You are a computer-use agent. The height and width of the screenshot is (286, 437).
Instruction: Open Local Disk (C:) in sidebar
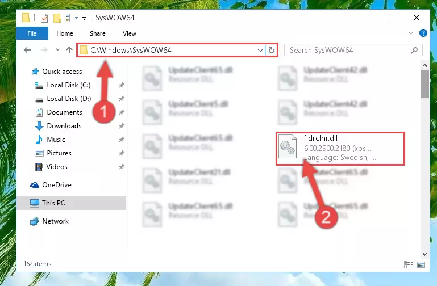(69, 85)
